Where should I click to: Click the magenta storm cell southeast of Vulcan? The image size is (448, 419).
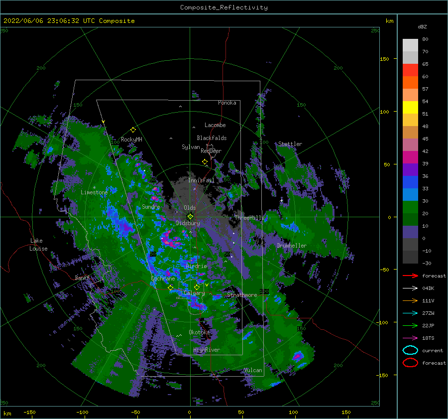[298, 356]
